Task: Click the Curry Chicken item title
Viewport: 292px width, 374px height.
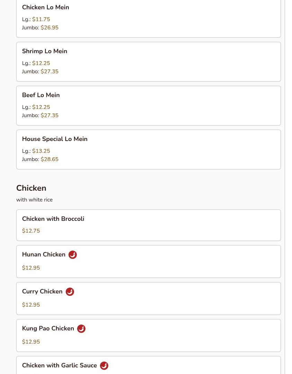Action: pyautogui.click(x=42, y=291)
